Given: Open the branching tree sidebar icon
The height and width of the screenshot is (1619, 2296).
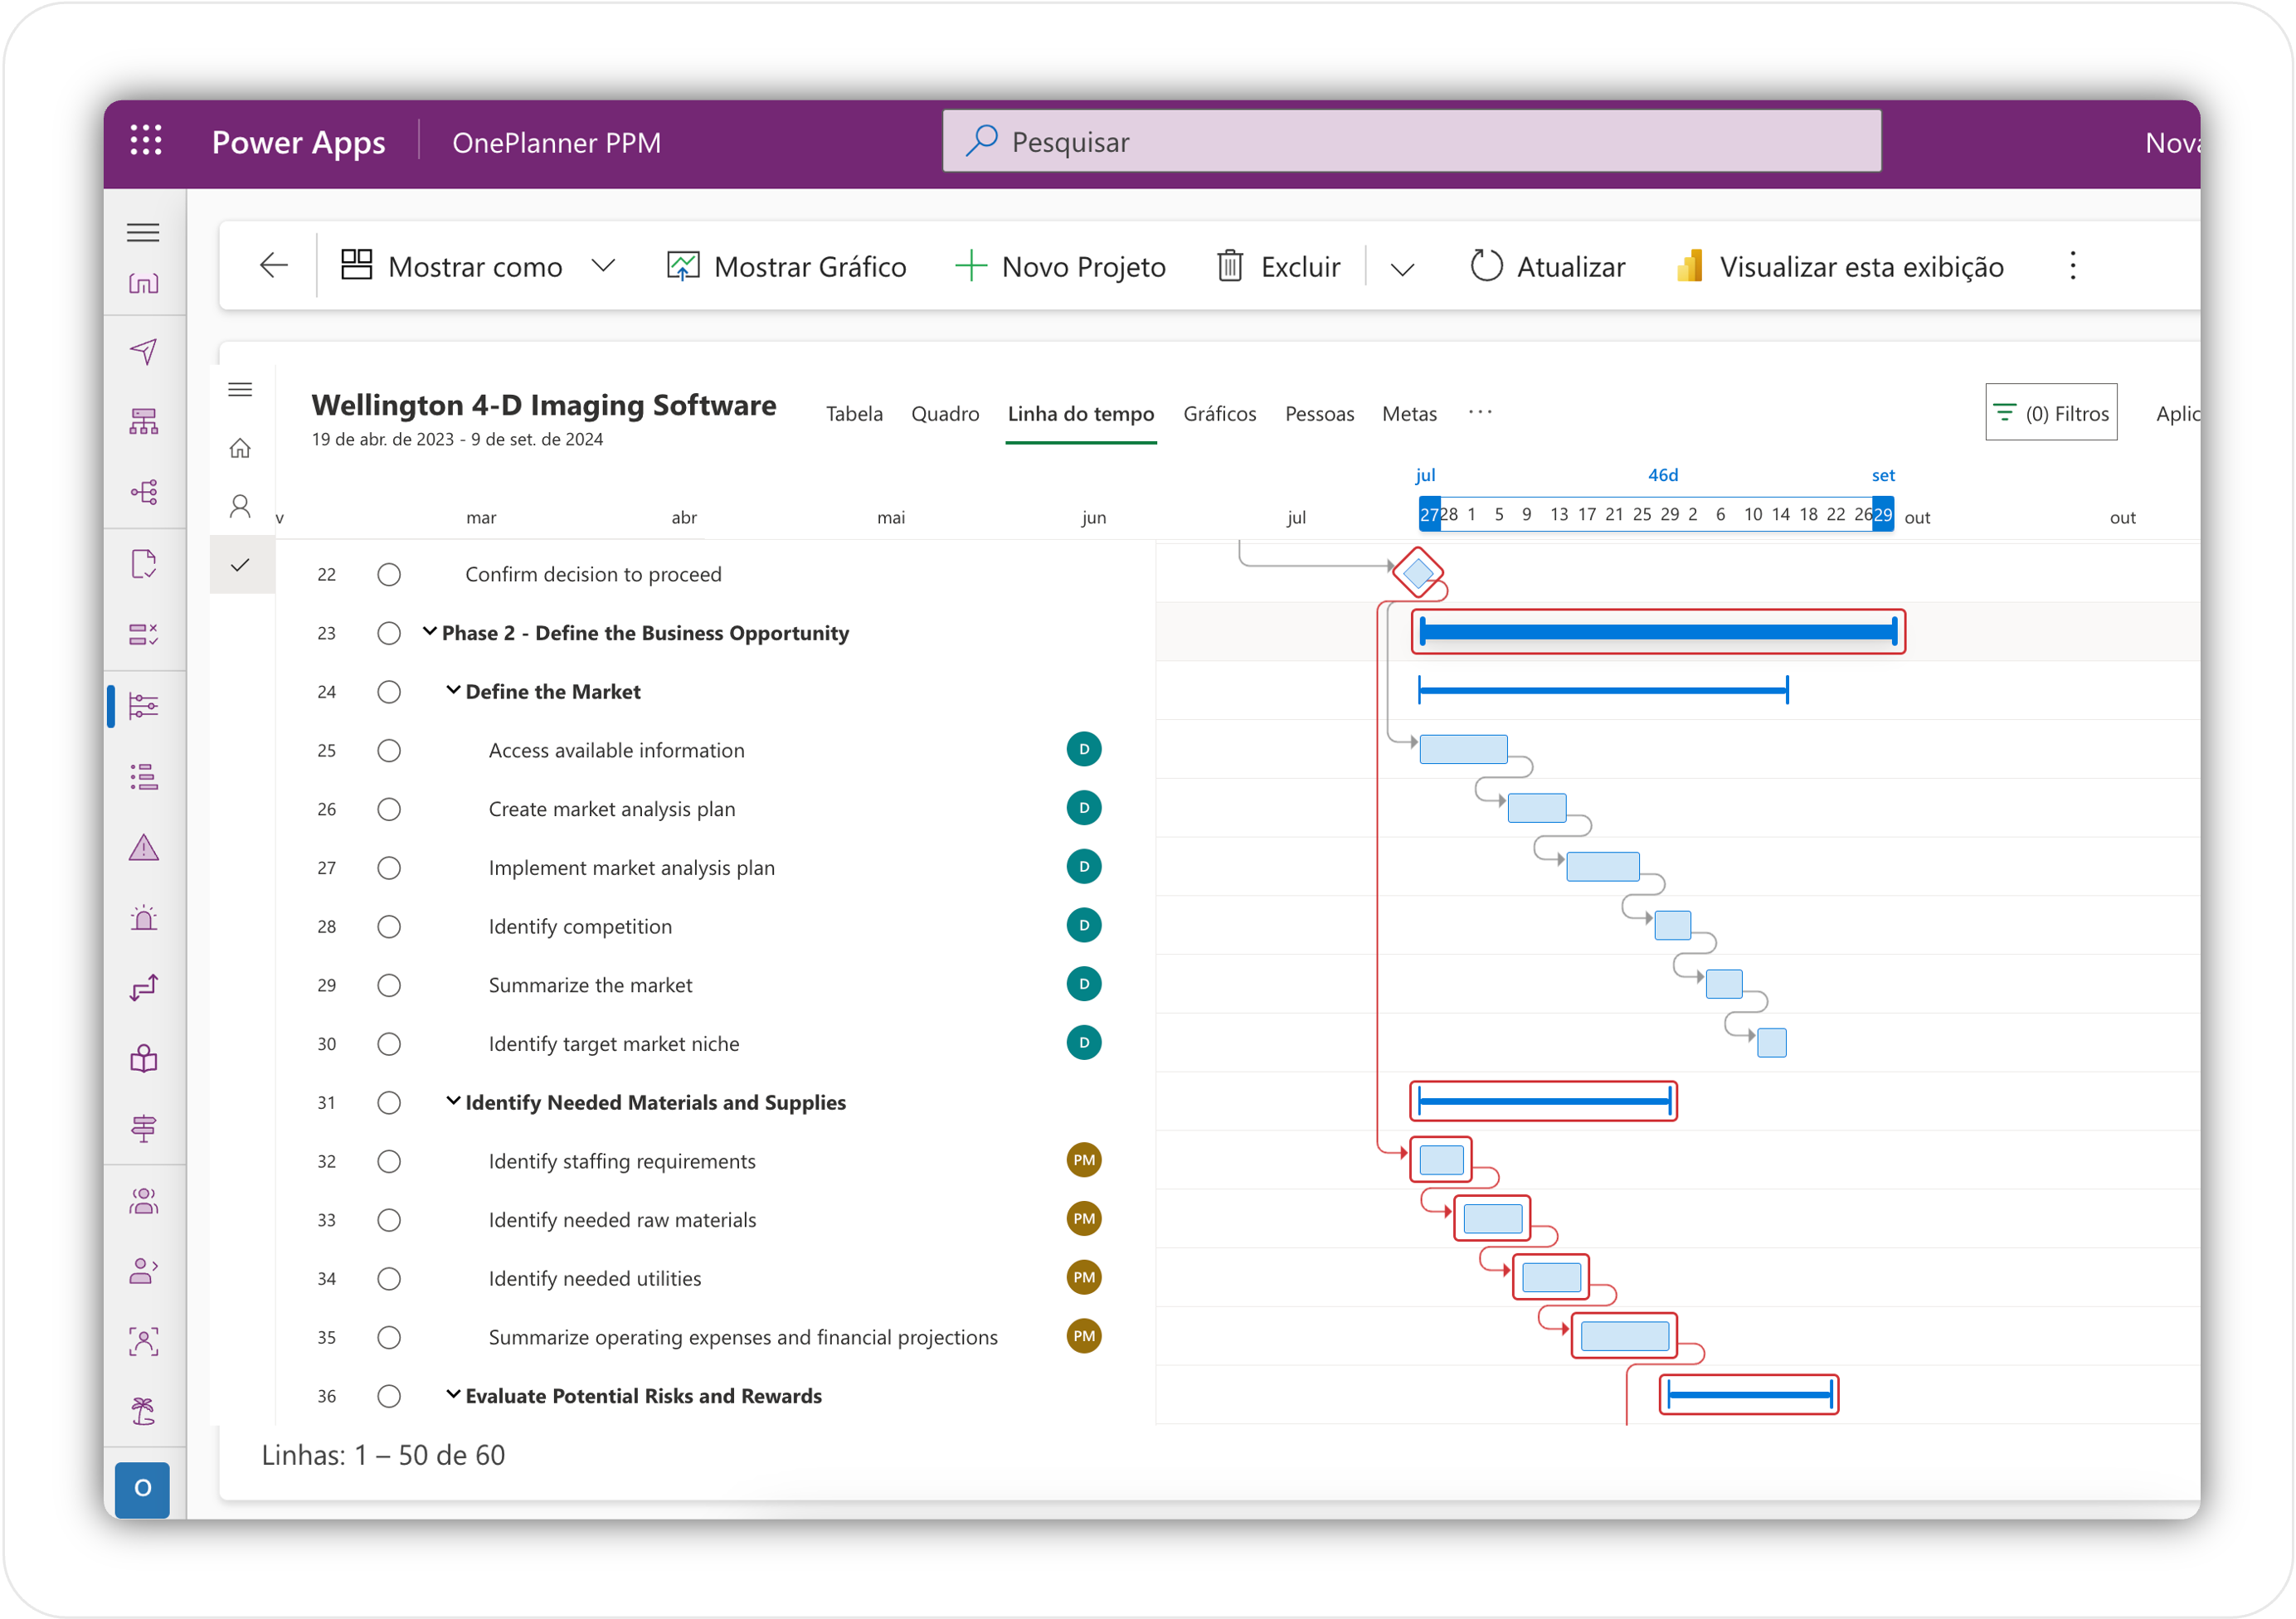Looking at the screenshot, I should [x=143, y=492].
